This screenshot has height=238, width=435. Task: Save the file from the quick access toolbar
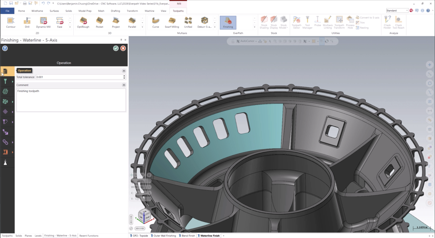coord(11,3)
